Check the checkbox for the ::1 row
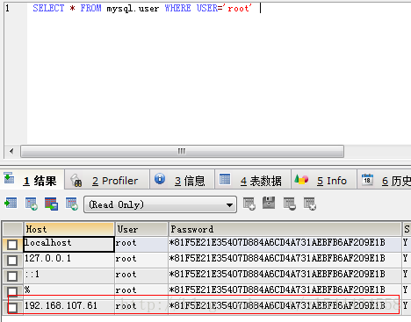411x322 pixels. [12, 276]
